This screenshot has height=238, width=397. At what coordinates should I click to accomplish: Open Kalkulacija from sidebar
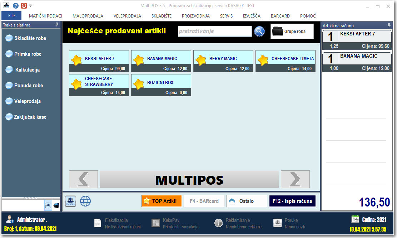pos(23,70)
